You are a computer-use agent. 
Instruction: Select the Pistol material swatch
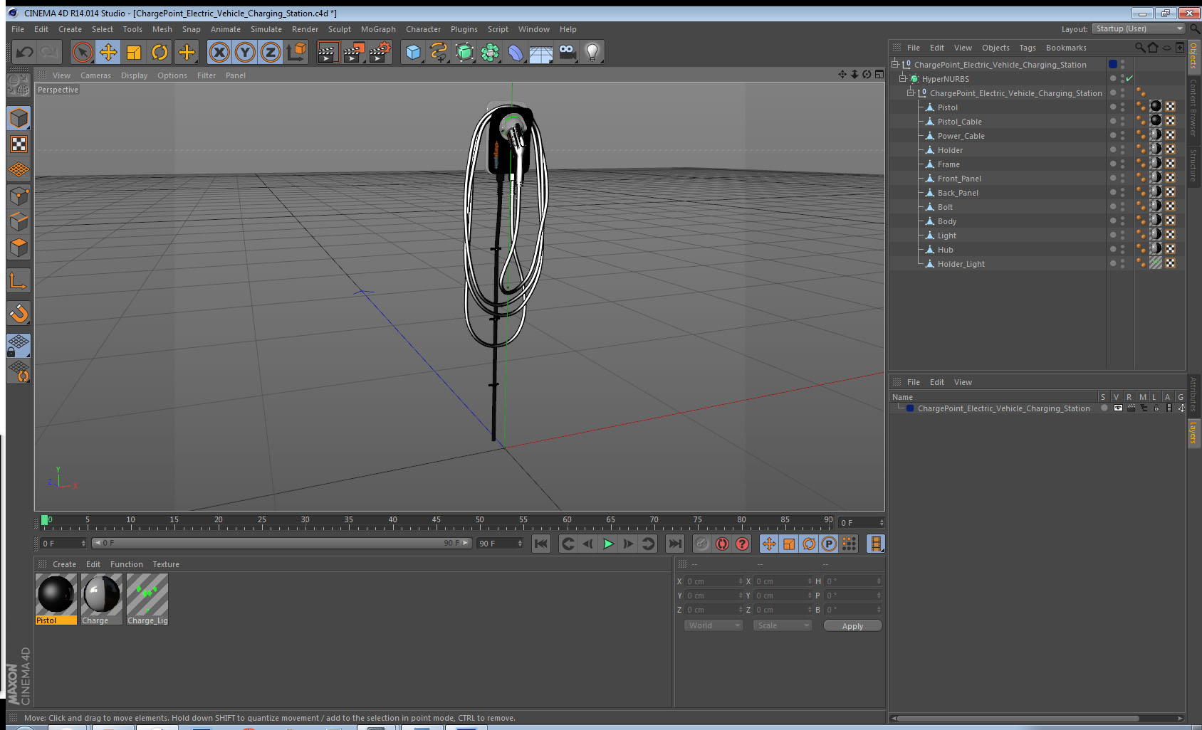pyautogui.click(x=56, y=598)
